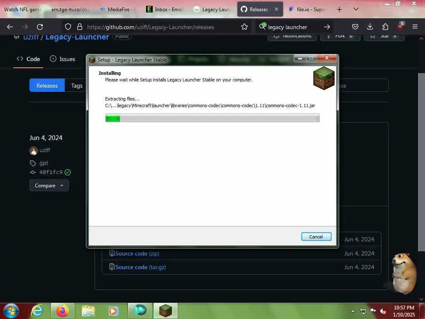This screenshot has height=319, width=425.
Task: Download Source code (zip)
Action: coord(137,253)
